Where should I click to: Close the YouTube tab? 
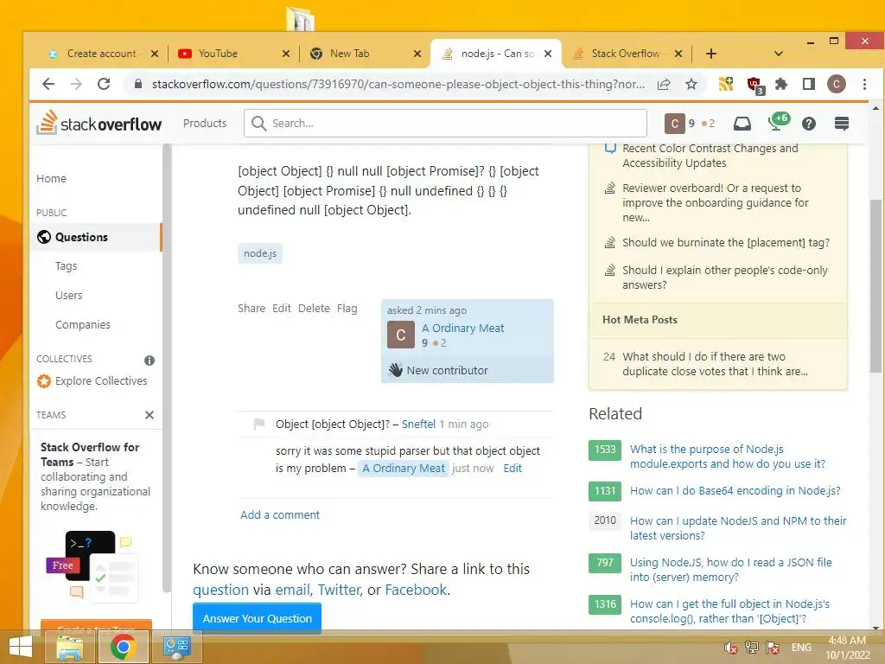coord(285,54)
